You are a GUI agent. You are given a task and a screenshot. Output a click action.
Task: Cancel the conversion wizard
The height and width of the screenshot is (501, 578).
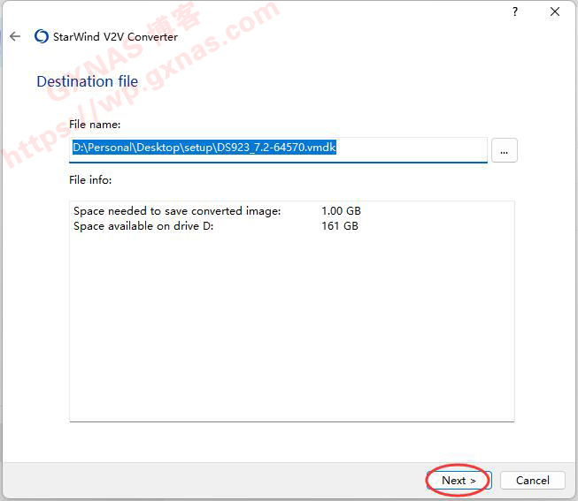pos(532,481)
